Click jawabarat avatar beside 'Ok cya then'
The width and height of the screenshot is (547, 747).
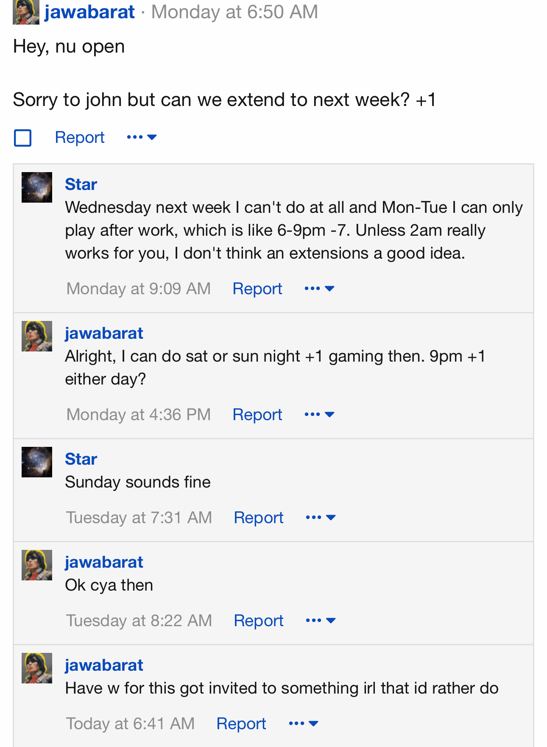pos(37,565)
